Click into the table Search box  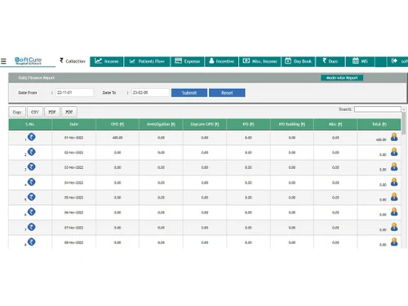coord(378,109)
